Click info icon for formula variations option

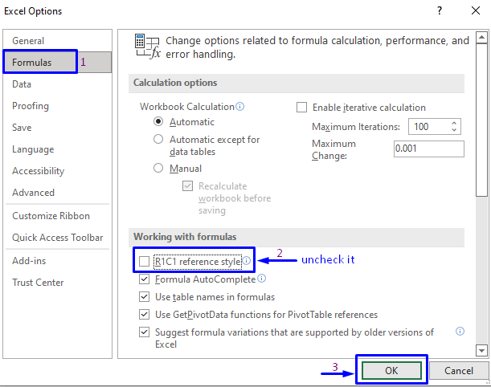pos(460,331)
